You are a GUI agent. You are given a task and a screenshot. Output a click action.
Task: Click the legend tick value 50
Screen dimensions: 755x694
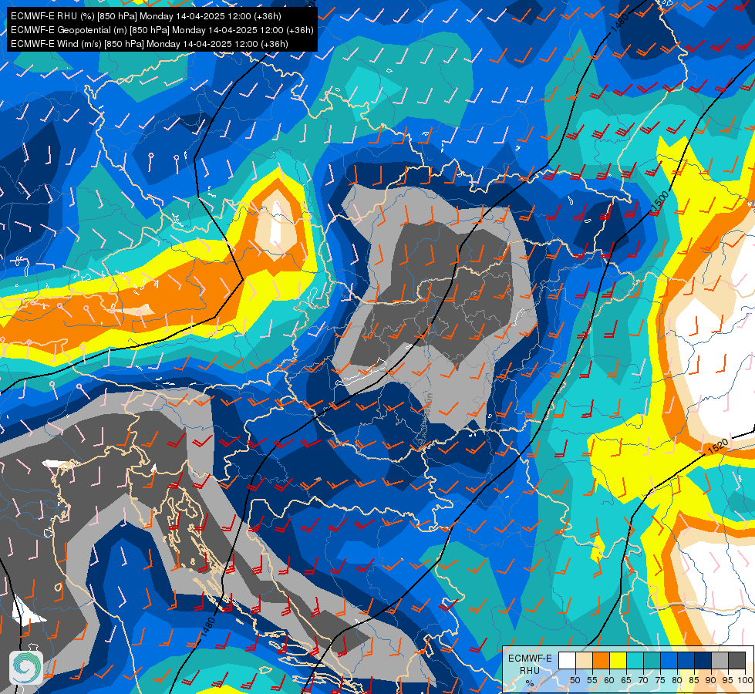[575, 680]
